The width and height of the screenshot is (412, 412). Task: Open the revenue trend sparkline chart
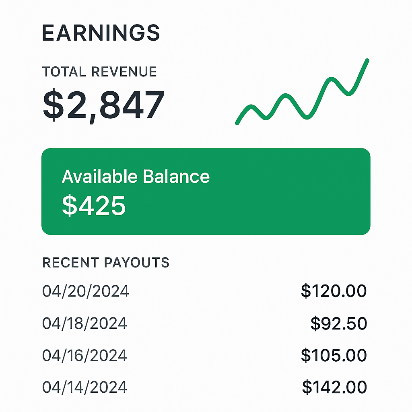click(x=302, y=93)
